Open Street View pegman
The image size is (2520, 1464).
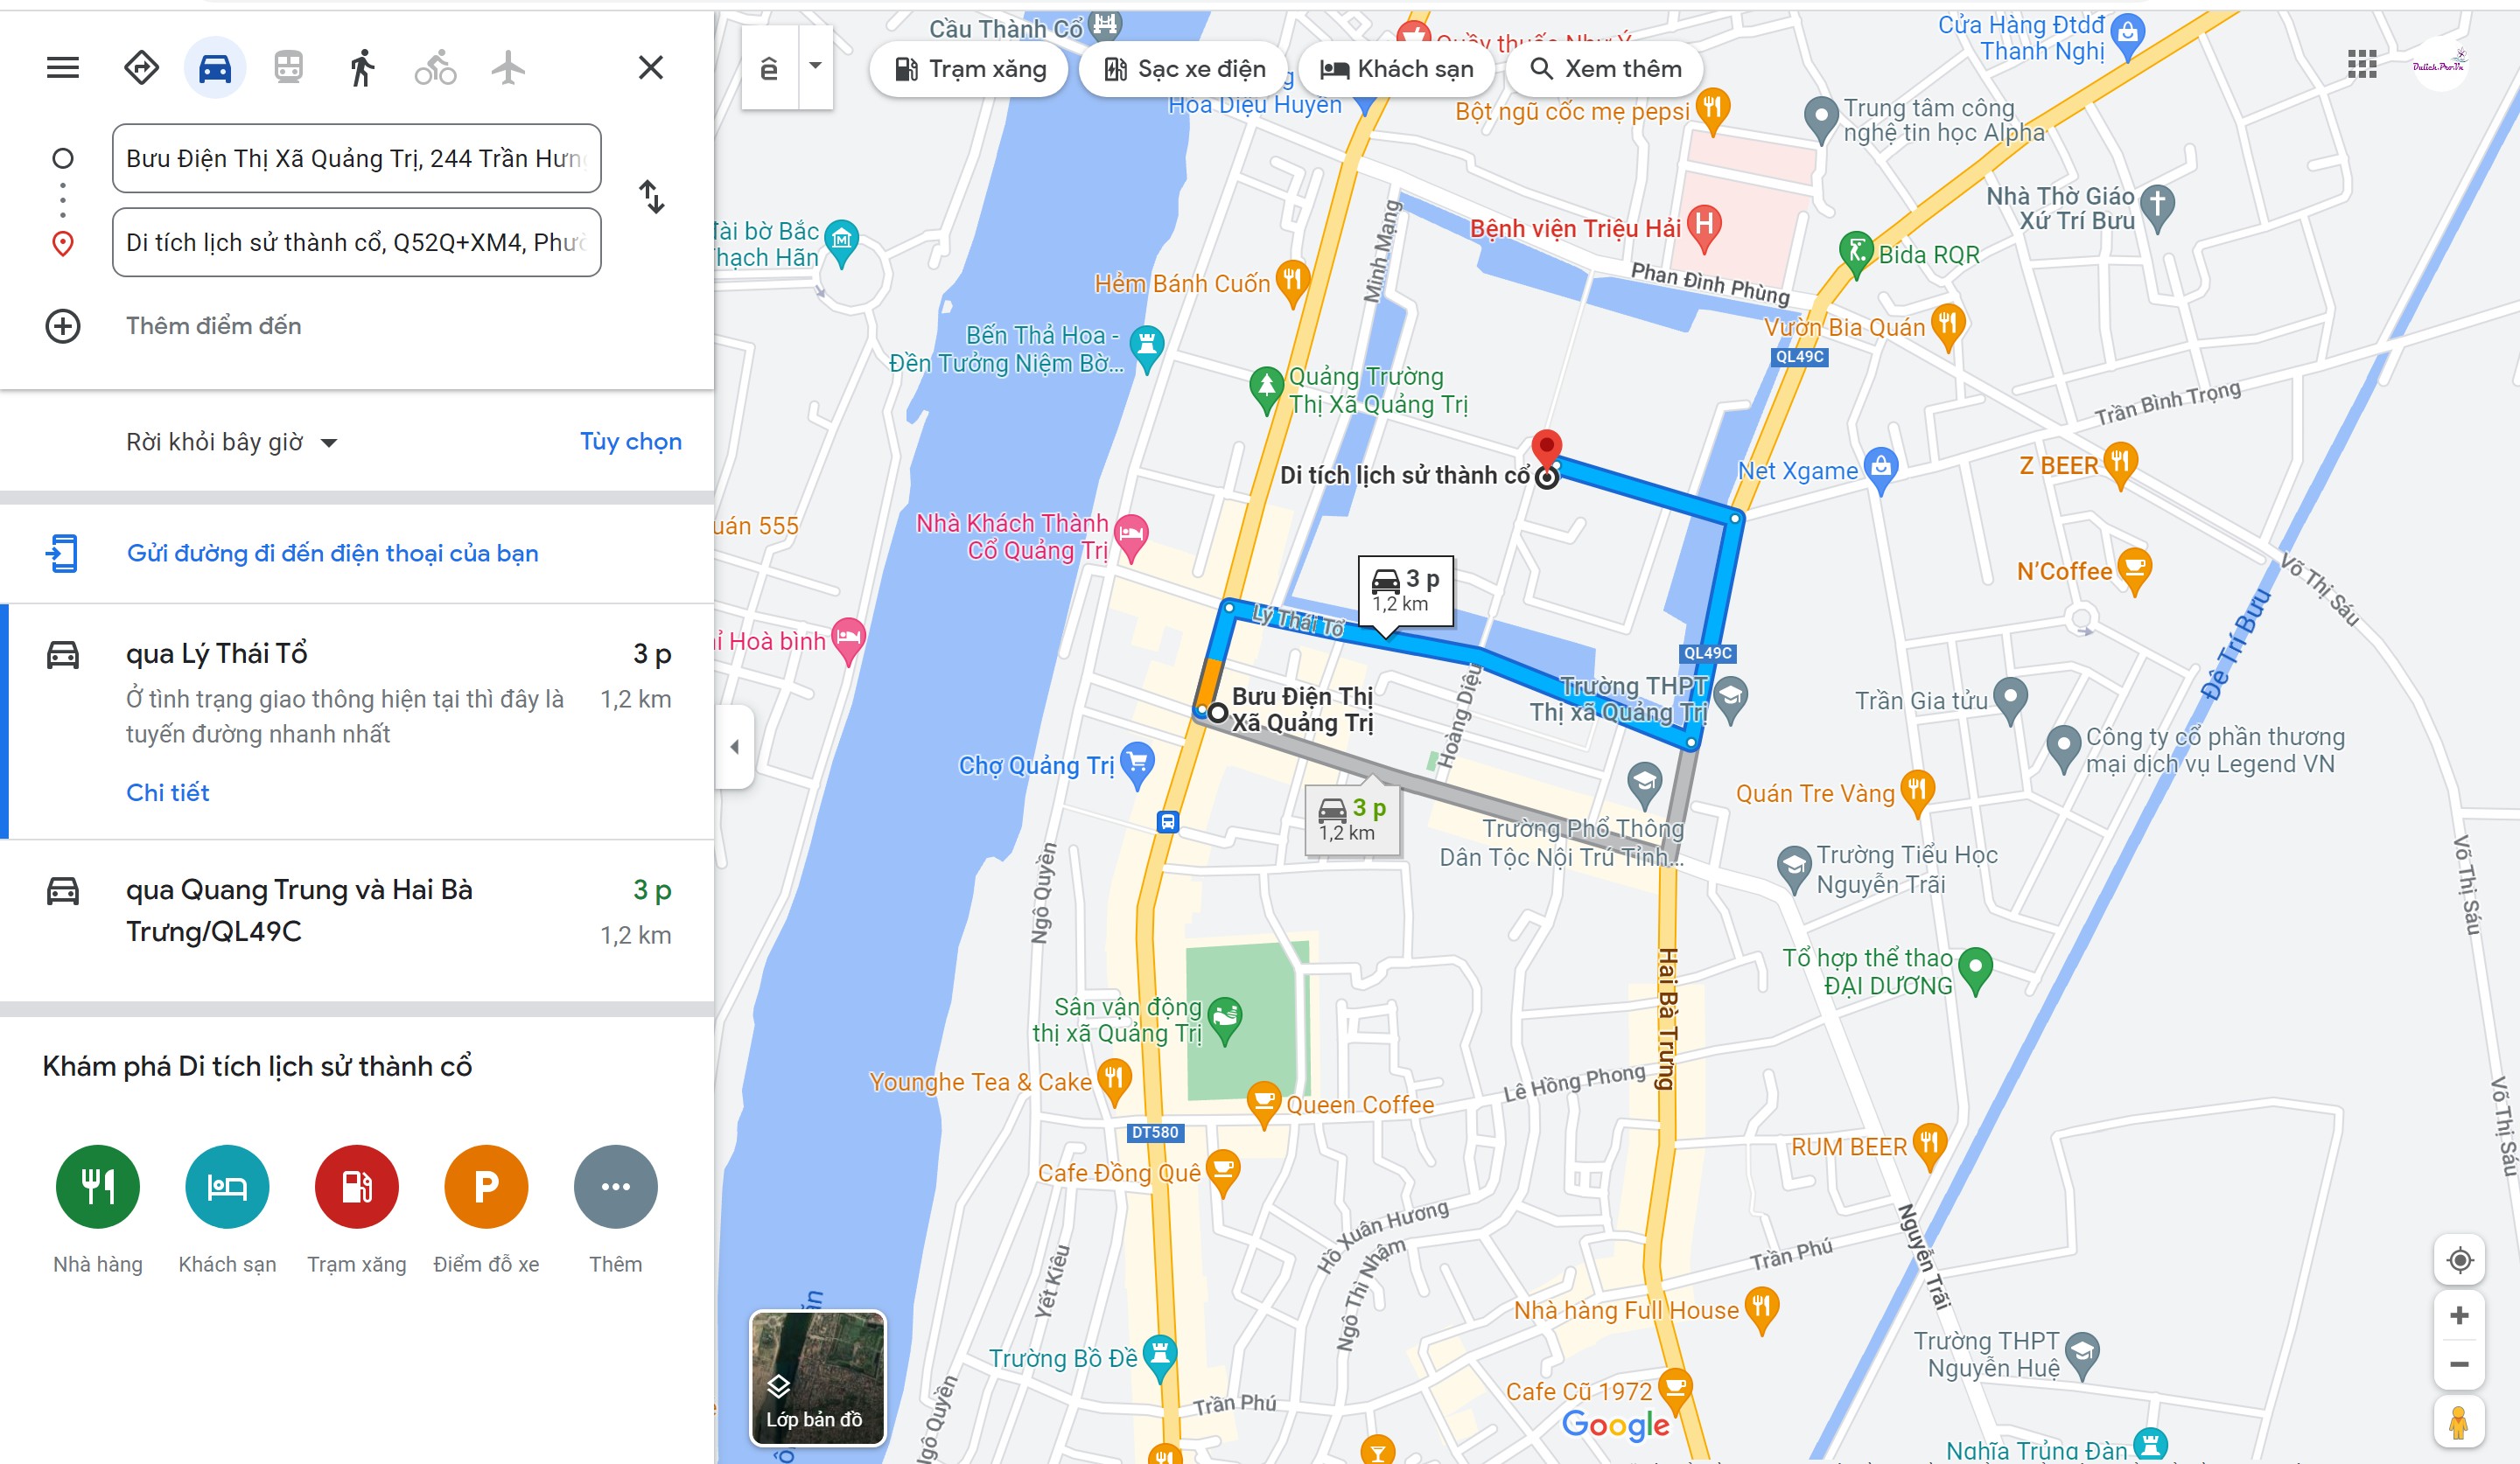(x=2459, y=1420)
